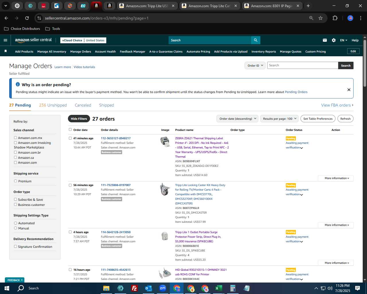Open FileZilla from taskbar

tap(134, 288)
